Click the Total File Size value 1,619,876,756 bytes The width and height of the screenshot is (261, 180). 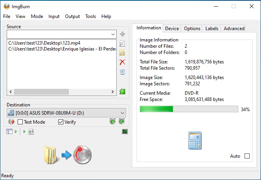[x=204, y=62]
